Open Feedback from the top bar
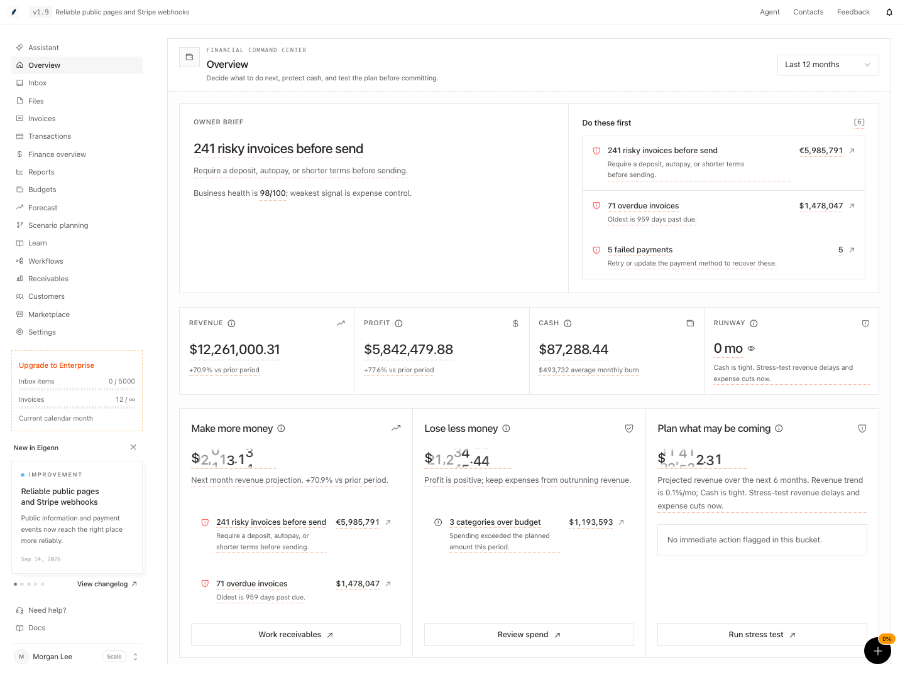 pos(853,12)
